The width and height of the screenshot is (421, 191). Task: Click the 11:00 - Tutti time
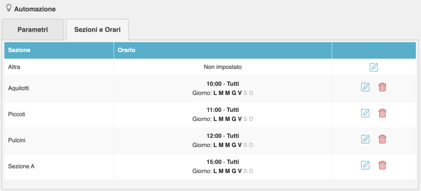point(223,110)
